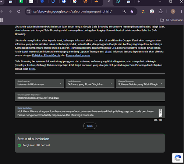
Task: Open site info icon in address bar
Action: click(29, 11)
